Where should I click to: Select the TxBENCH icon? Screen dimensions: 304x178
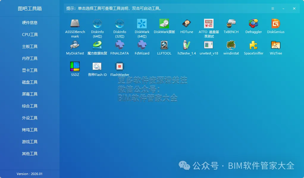(x=231, y=24)
